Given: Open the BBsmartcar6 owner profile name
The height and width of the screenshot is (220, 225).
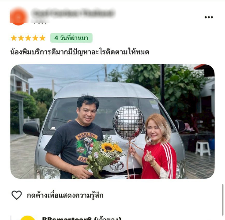Looking at the screenshot, I should tap(82, 218).
